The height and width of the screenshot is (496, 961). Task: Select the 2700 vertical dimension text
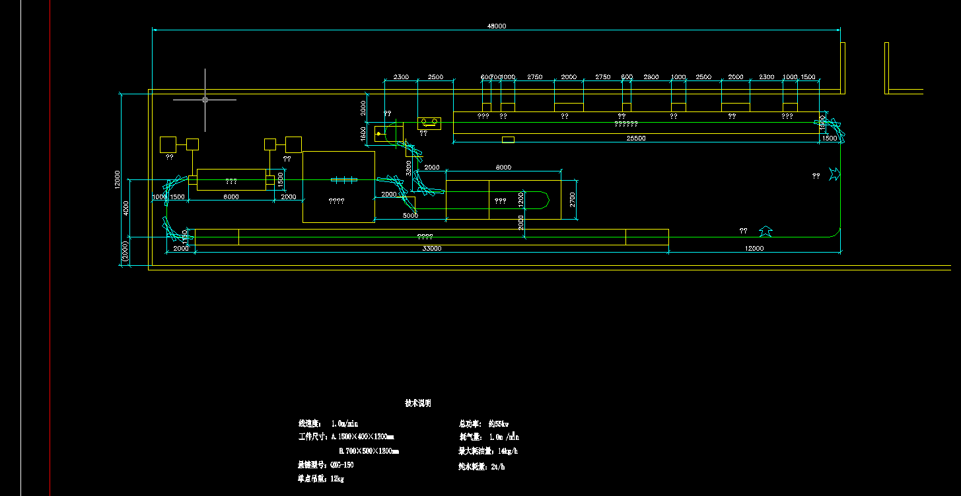(x=573, y=199)
